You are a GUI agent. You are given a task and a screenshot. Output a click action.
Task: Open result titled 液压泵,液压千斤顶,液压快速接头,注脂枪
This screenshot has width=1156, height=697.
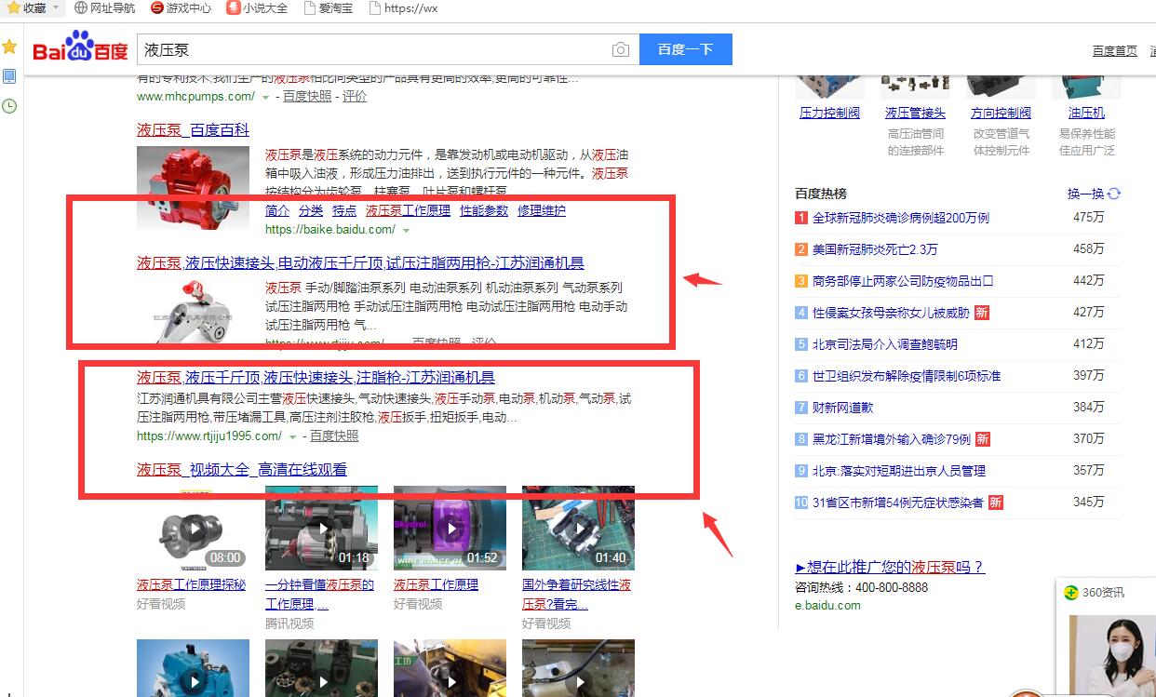coord(316,377)
